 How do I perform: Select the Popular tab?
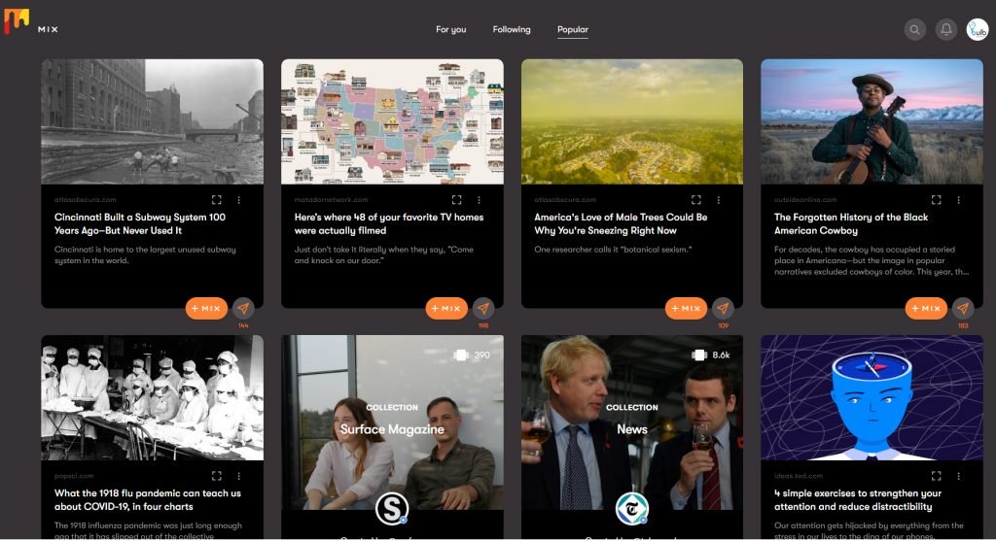[x=572, y=30]
